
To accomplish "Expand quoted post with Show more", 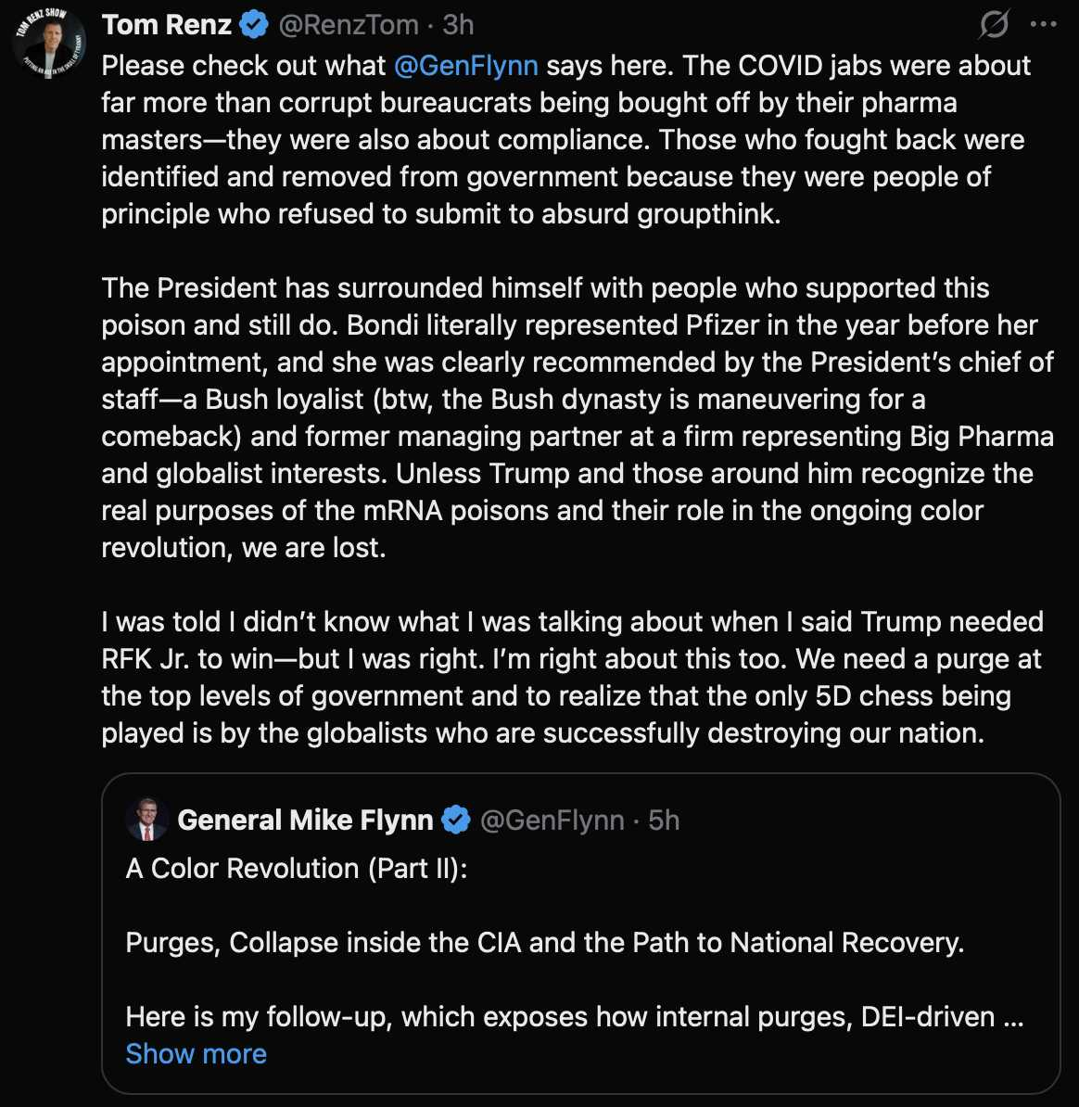I will tap(197, 1054).
